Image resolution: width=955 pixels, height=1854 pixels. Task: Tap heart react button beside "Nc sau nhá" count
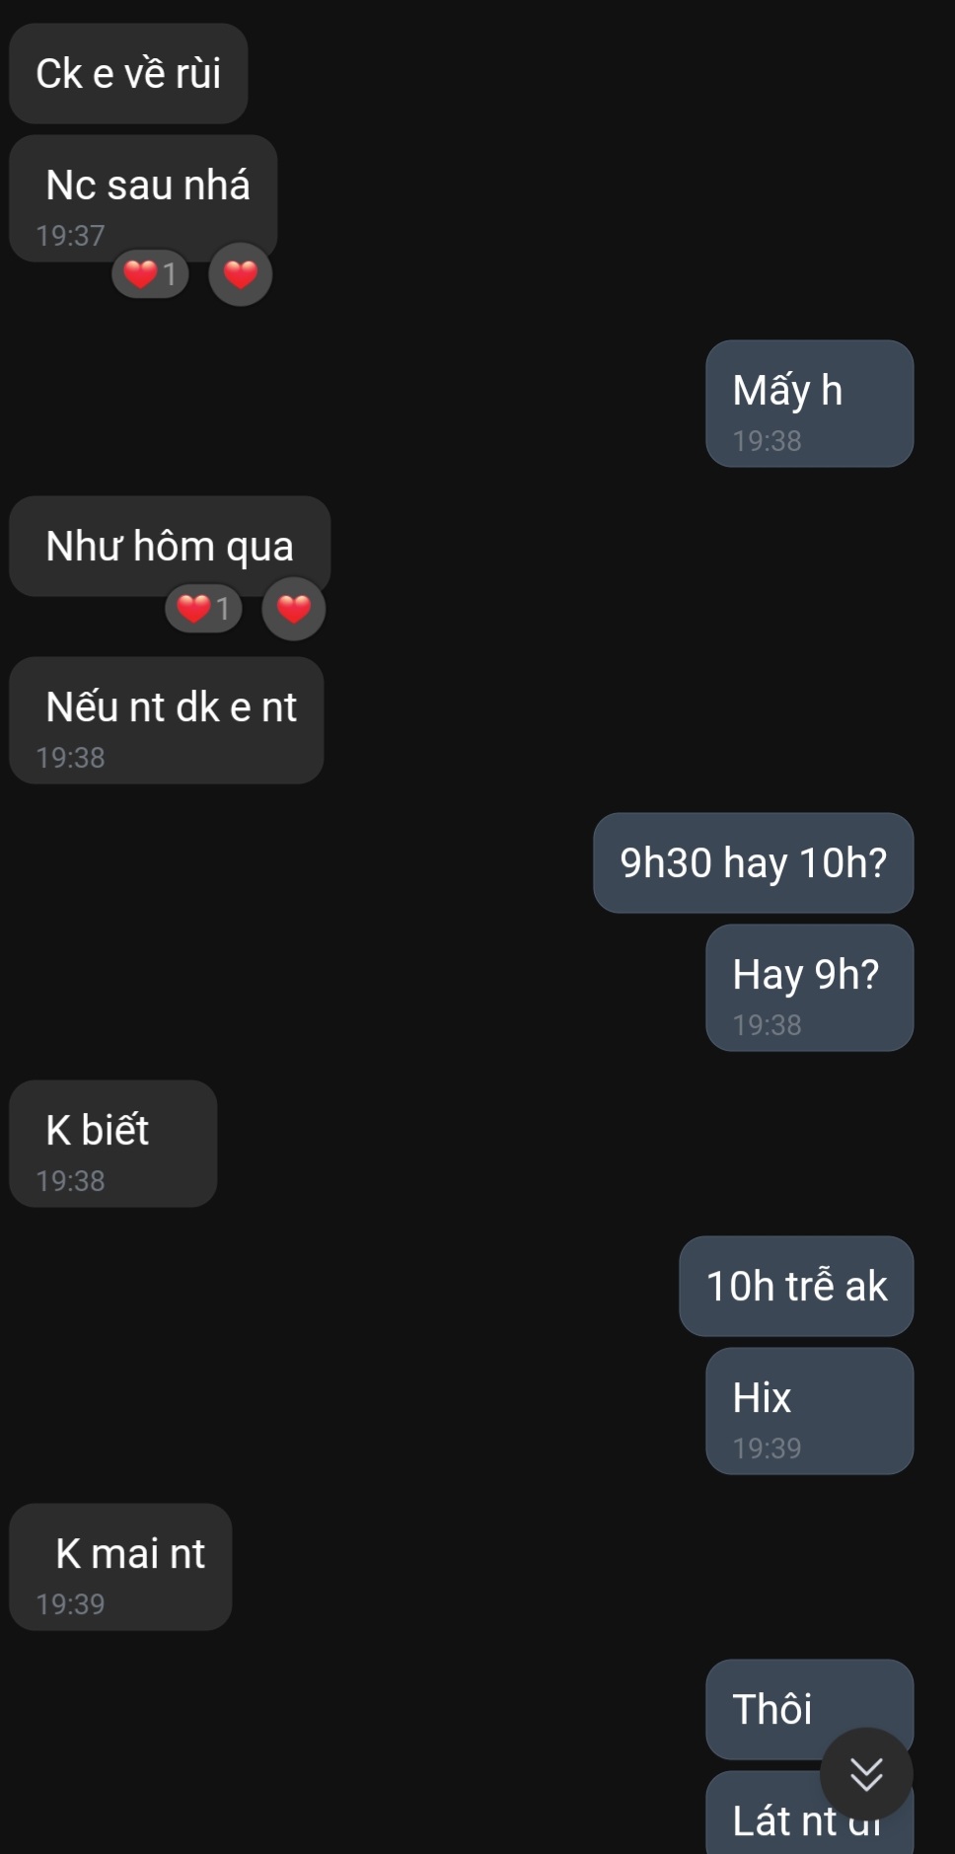tap(240, 273)
